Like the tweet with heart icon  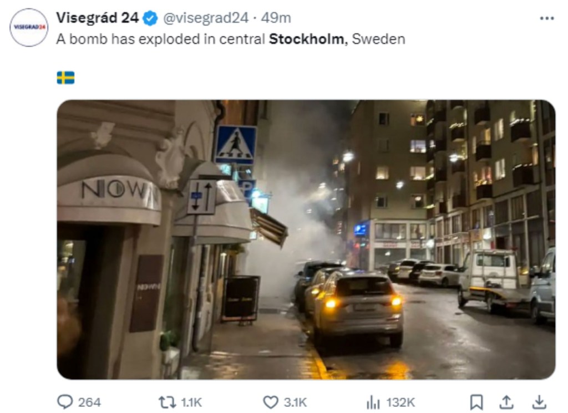tap(270, 402)
